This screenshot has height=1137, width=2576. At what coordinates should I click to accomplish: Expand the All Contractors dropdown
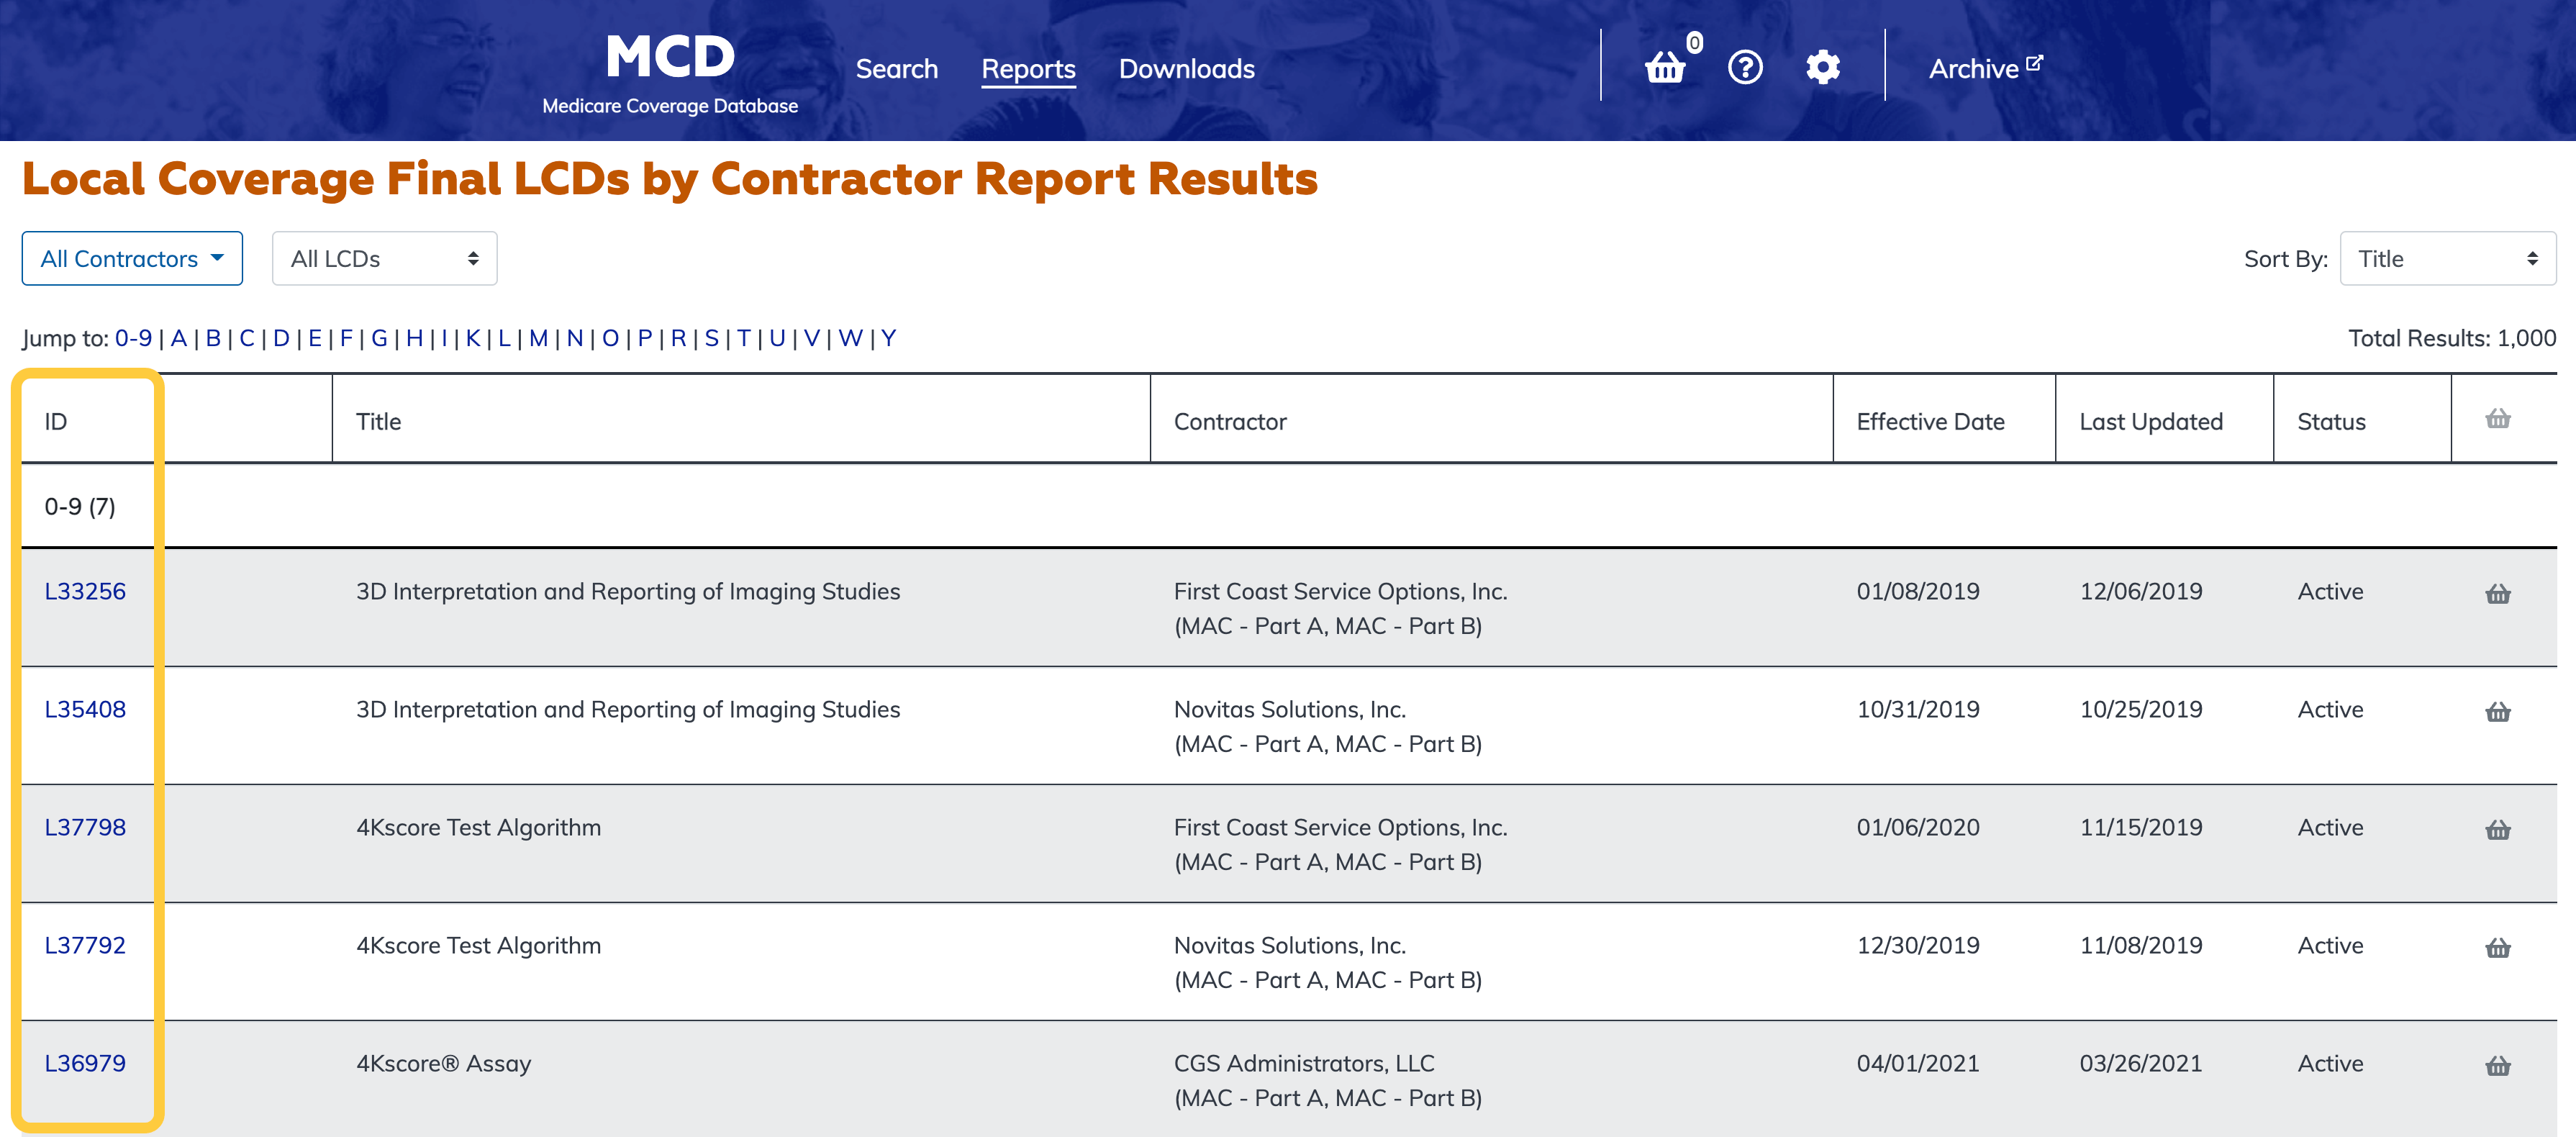coord(132,259)
